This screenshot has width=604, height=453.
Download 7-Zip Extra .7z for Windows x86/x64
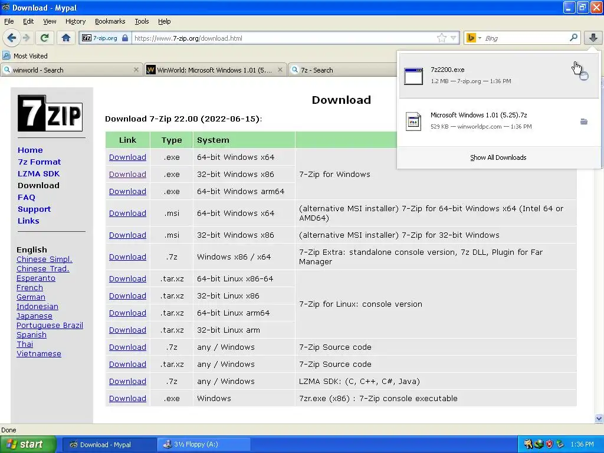127,257
